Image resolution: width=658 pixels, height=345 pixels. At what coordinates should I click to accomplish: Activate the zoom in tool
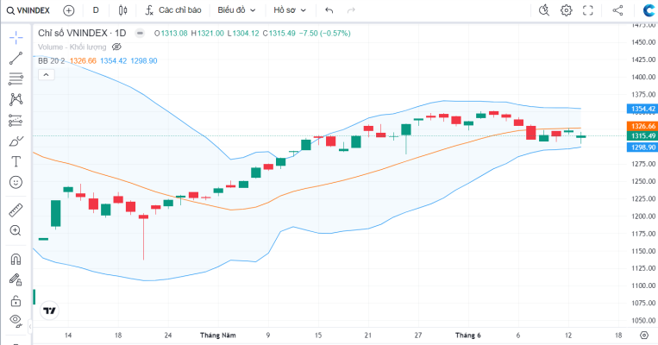click(x=16, y=230)
